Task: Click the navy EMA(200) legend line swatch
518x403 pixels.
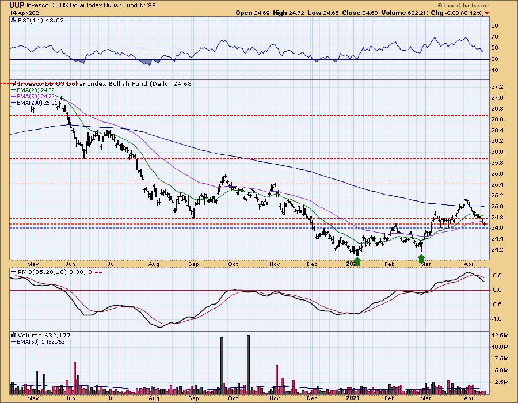Action: point(14,102)
